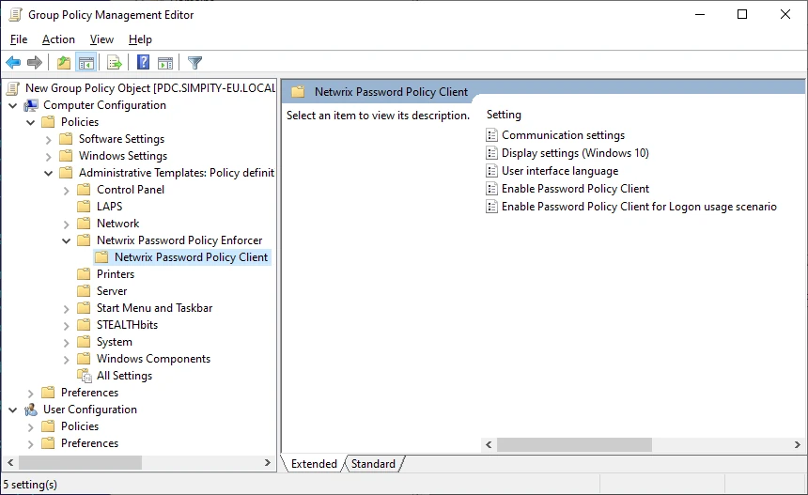Expand Preferences under Computer Configuration
808x495 pixels.
point(30,393)
